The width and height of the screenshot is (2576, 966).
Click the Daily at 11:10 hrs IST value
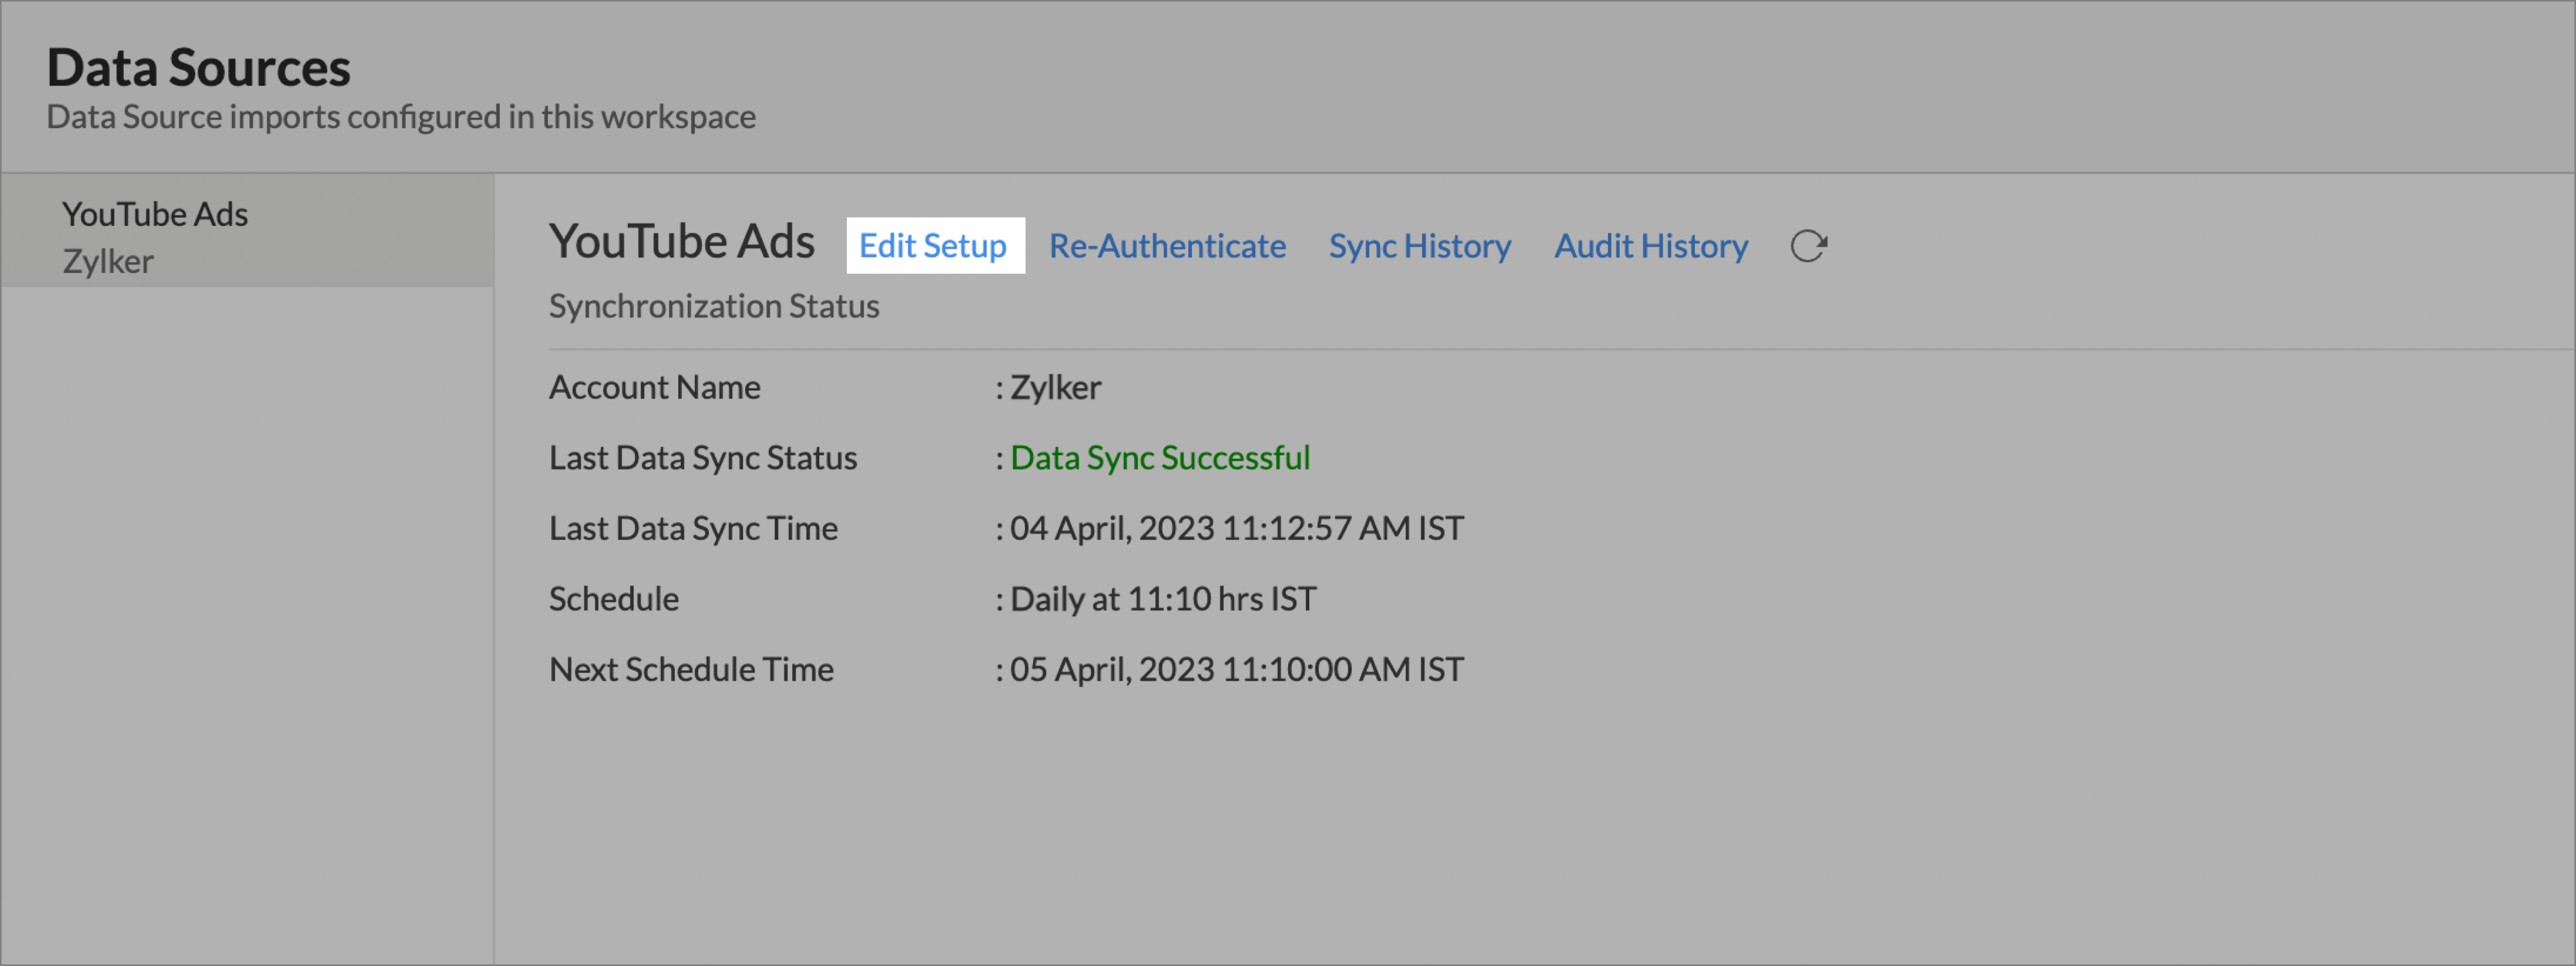(x=1163, y=599)
